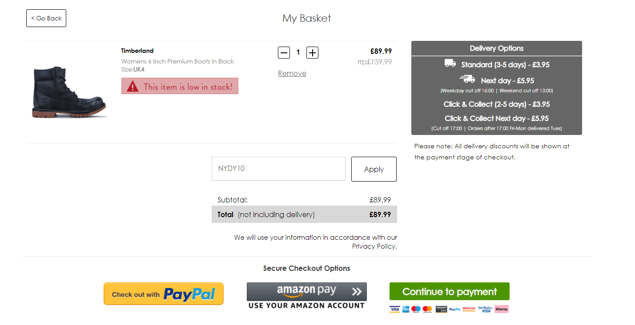Click the American Express card icon
Image resolution: width=635 pixels, height=325 pixels.
point(406,309)
